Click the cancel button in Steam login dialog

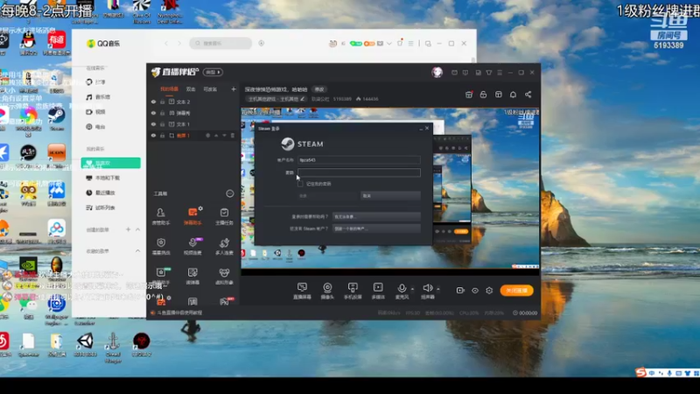coord(390,195)
